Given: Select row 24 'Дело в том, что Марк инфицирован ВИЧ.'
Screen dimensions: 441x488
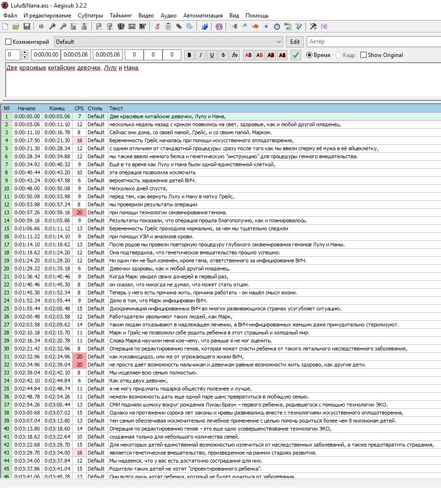Looking at the screenshot, I should point(220,301).
